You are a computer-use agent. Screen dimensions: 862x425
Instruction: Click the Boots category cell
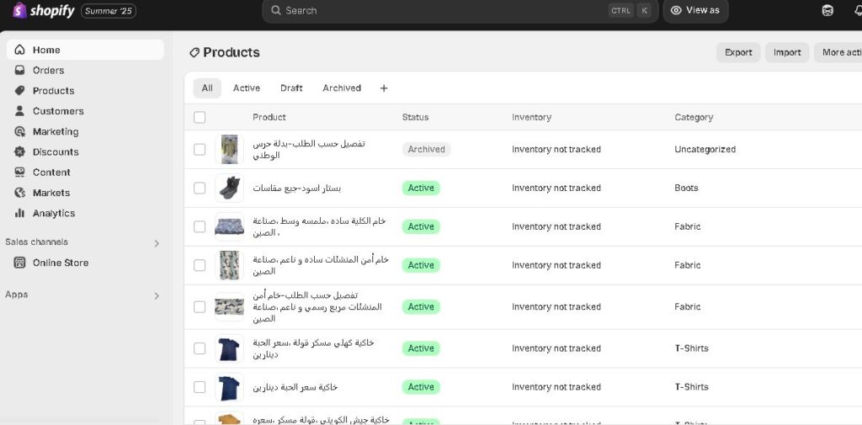coord(686,188)
